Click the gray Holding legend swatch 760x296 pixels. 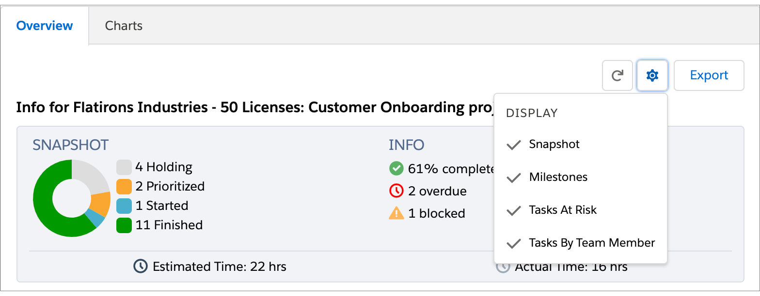pos(124,167)
